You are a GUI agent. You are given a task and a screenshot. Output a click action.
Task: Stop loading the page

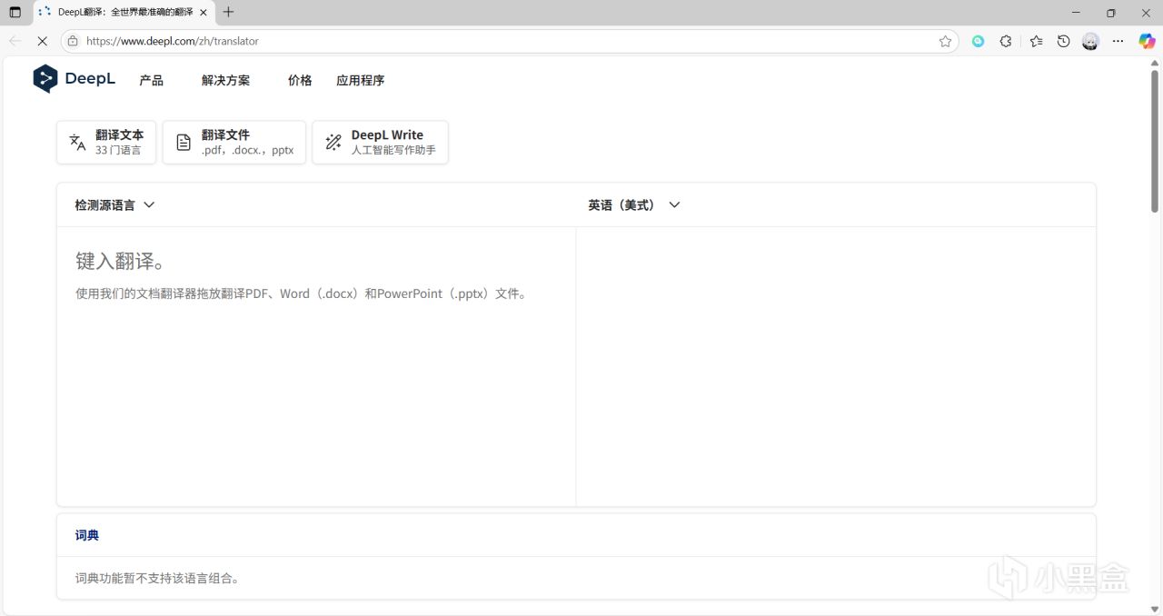coord(42,41)
